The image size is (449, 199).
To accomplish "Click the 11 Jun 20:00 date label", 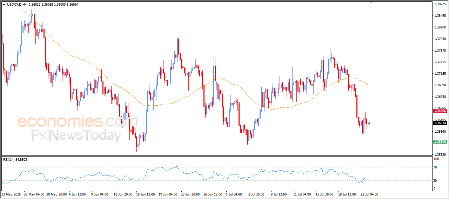I will [x=123, y=194].
